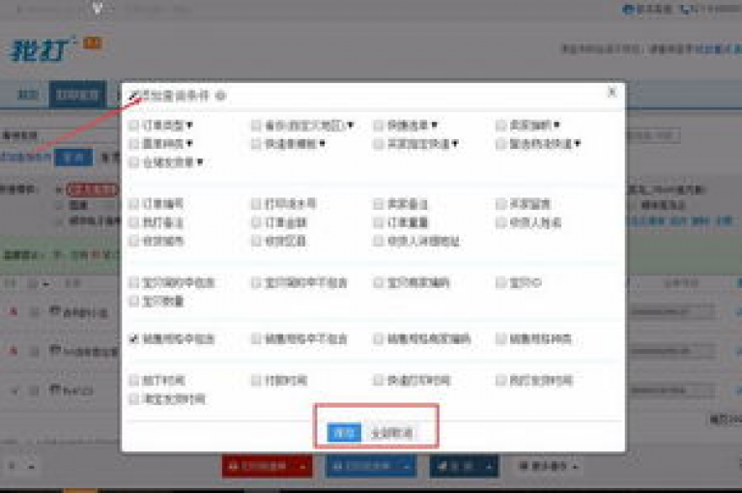Switch to the first tab in the navigation bar
742x493 pixels.
[x=27, y=95]
